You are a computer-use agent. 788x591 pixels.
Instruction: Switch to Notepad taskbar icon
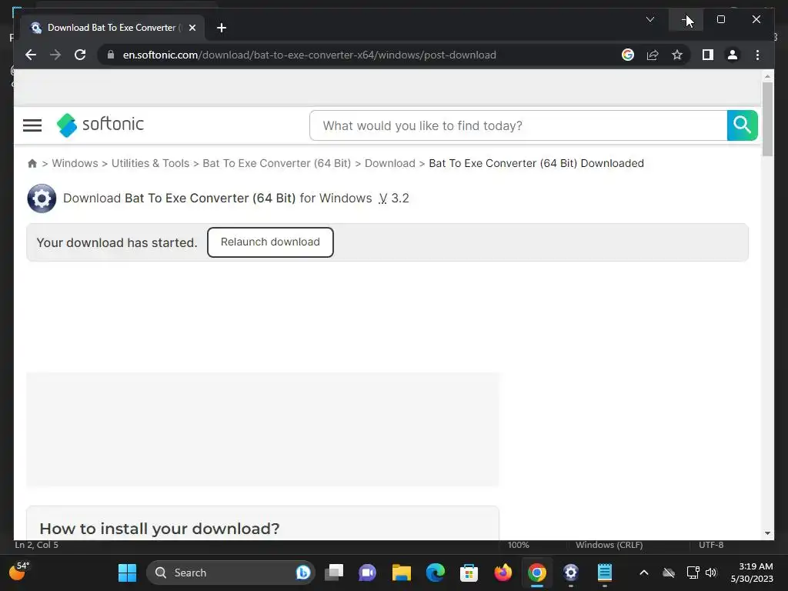[x=605, y=573]
